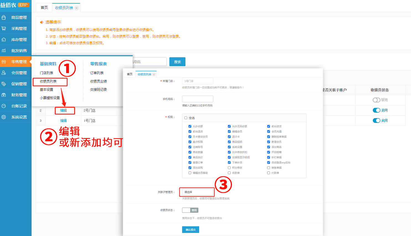Open 商品管理 via its sidebar icon

point(4,17)
